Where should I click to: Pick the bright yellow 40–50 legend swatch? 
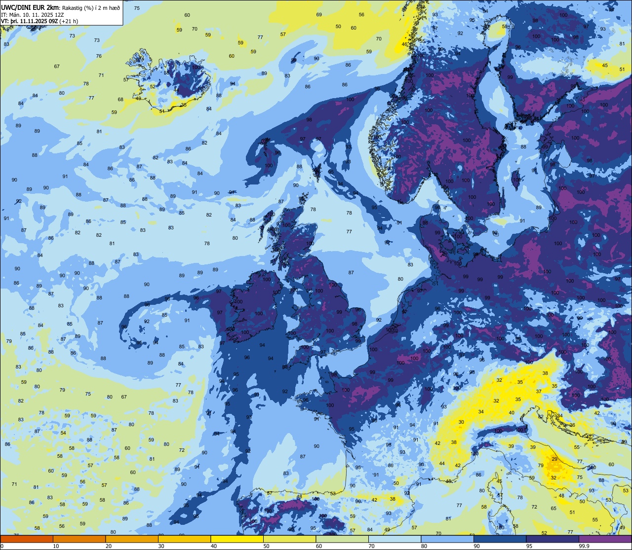[237, 539]
